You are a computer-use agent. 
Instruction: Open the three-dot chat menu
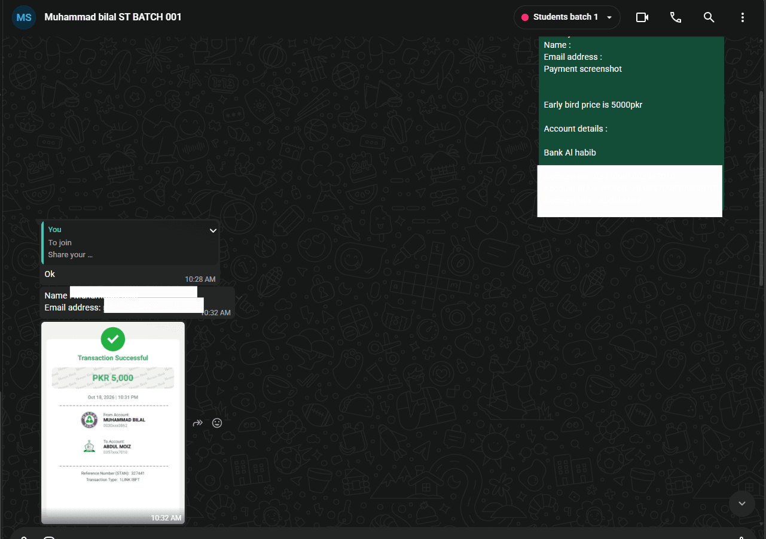[743, 17]
